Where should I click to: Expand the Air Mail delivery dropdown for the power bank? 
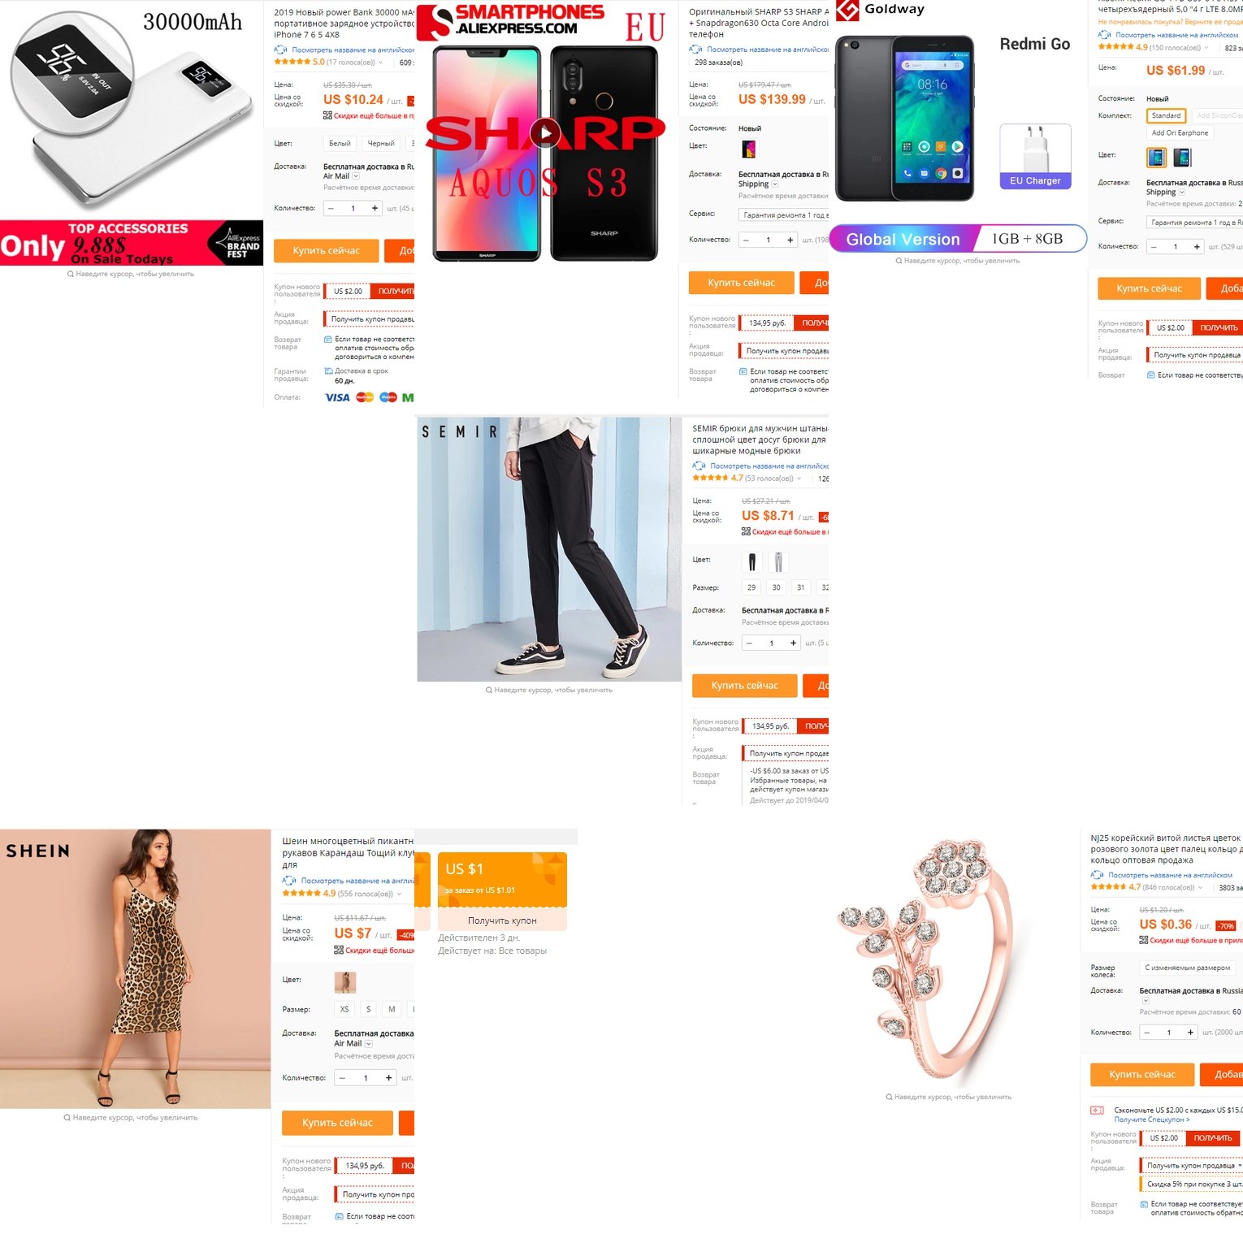(x=356, y=176)
